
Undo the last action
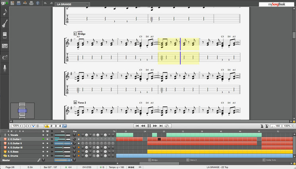point(45,3)
